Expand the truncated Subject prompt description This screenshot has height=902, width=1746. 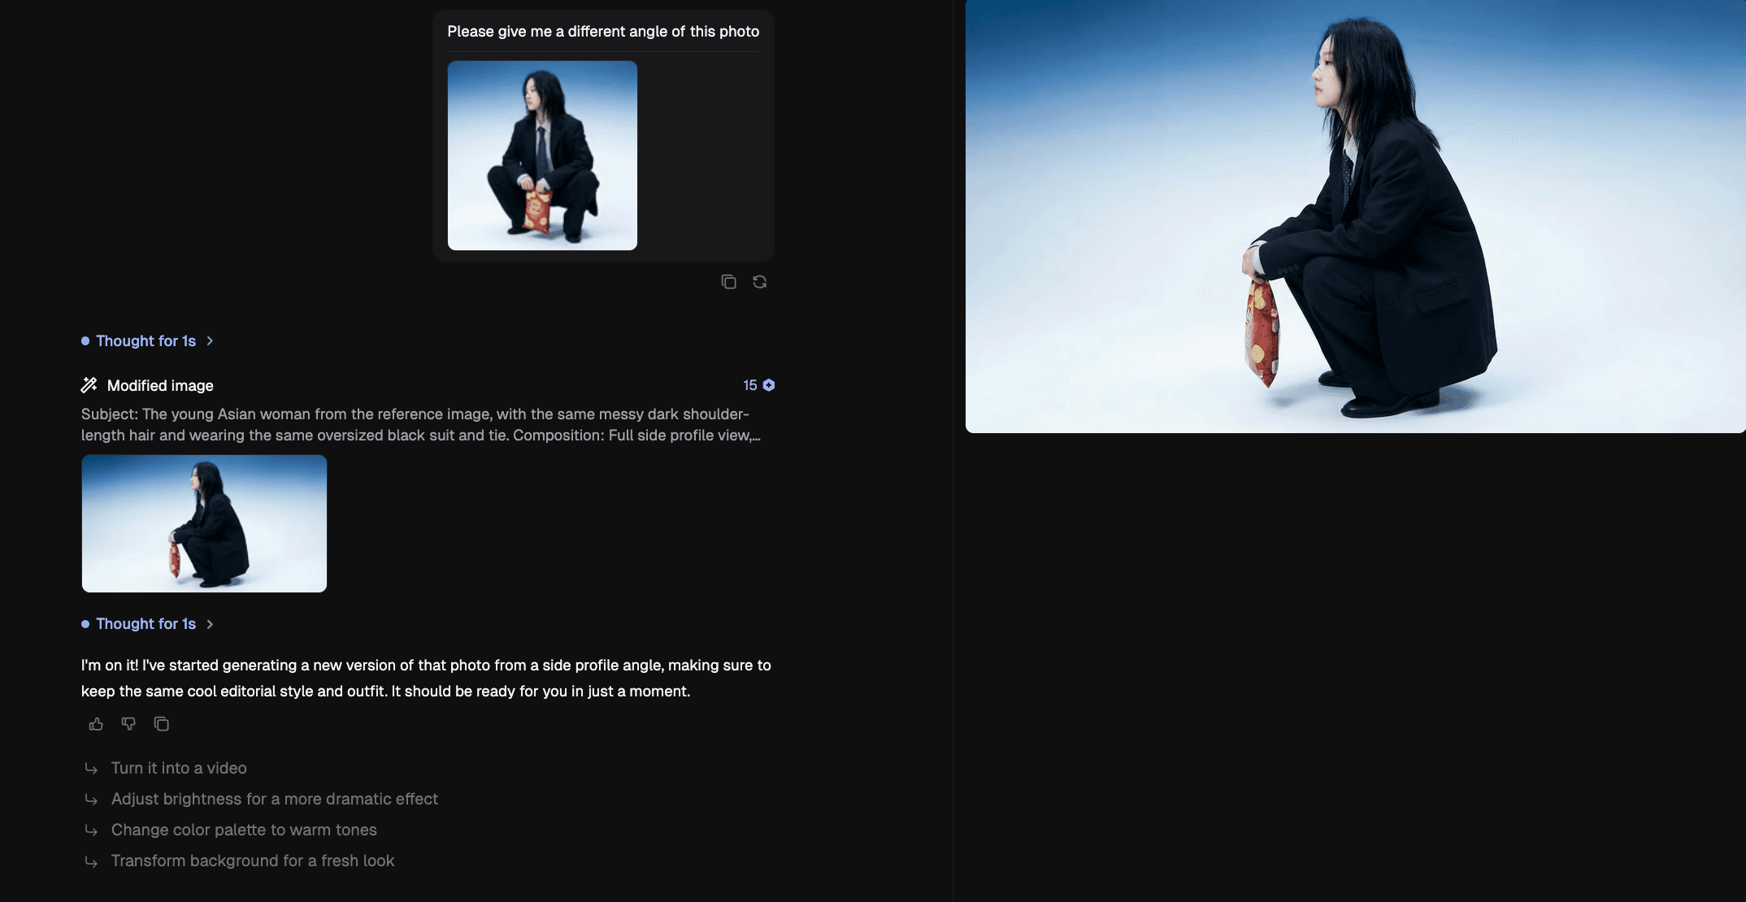(x=421, y=425)
